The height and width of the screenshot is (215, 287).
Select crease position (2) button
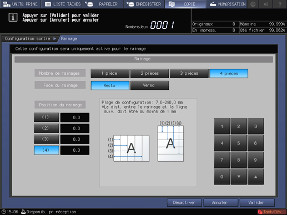[47, 128]
